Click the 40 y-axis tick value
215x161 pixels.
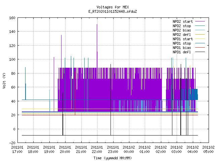13,101
